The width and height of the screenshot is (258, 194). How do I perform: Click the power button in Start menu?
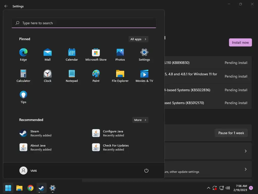tap(146, 171)
